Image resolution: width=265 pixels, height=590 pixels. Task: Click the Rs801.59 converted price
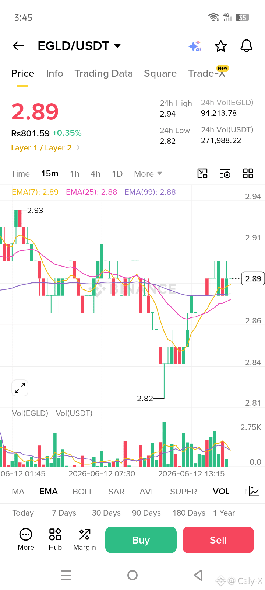coord(31,133)
